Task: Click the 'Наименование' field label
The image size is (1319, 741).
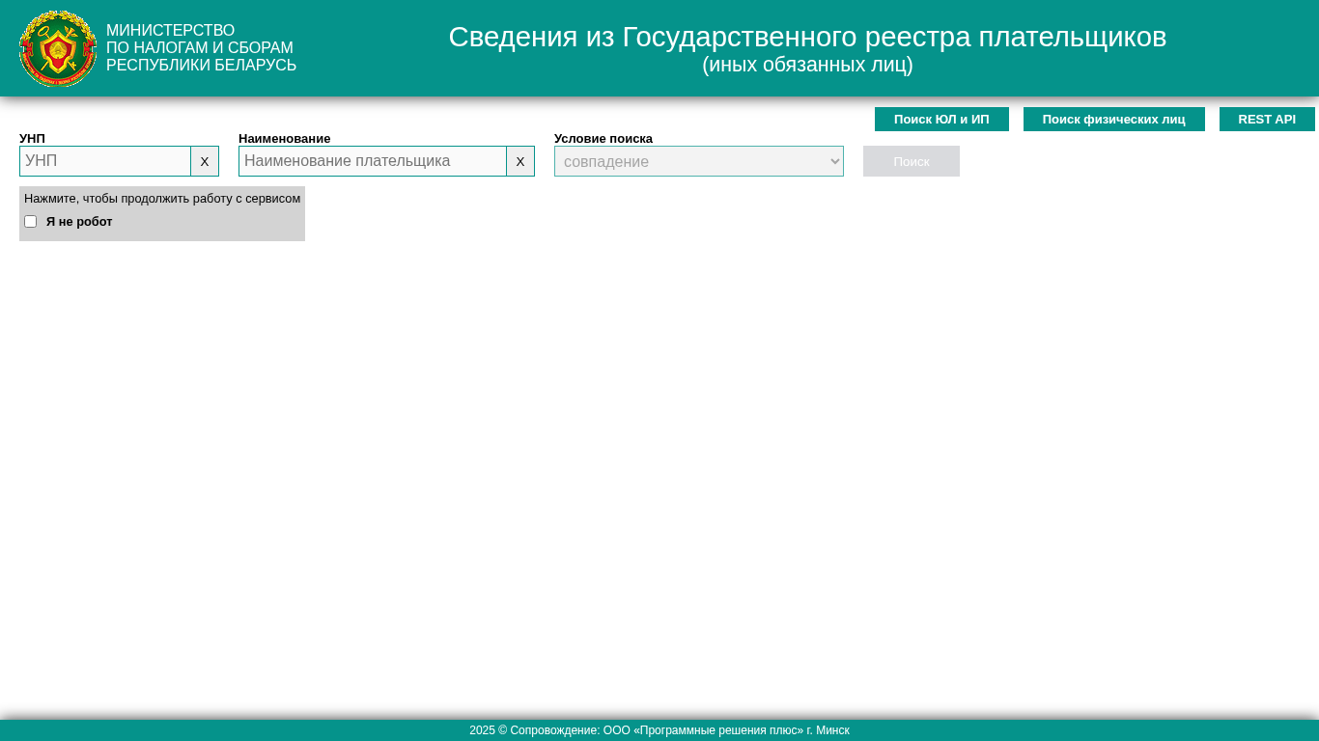Action: pyautogui.click(x=284, y=139)
